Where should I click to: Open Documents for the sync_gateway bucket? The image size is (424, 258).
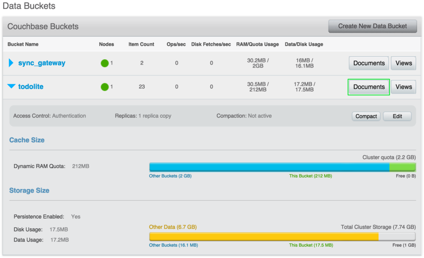click(x=368, y=63)
